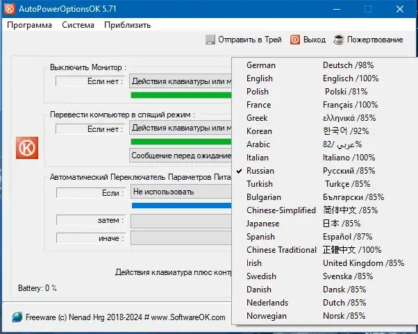Open the иначе dropdown
Image resolution: width=418 pixels, height=334 pixels.
[x=181, y=238]
